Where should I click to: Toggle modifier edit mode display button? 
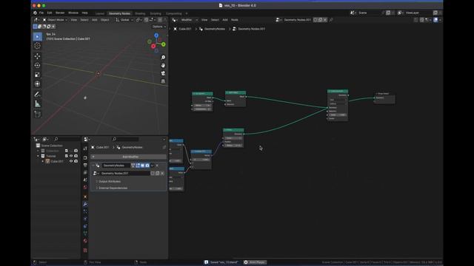[138, 166]
